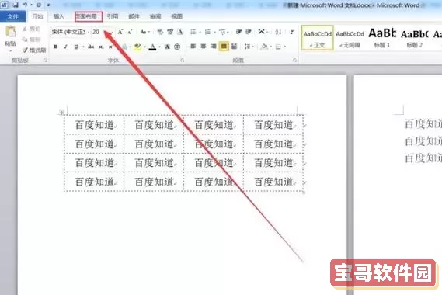Apply multilevel list formatting
This screenshot has width=442, height=295.
coord(222,32)
